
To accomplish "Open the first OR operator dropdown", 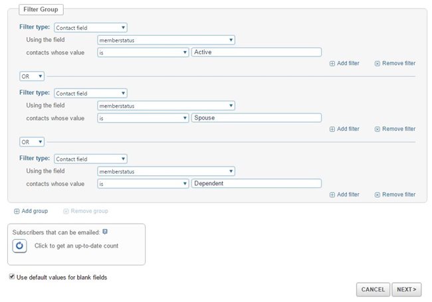I will (x=32, y=76).
